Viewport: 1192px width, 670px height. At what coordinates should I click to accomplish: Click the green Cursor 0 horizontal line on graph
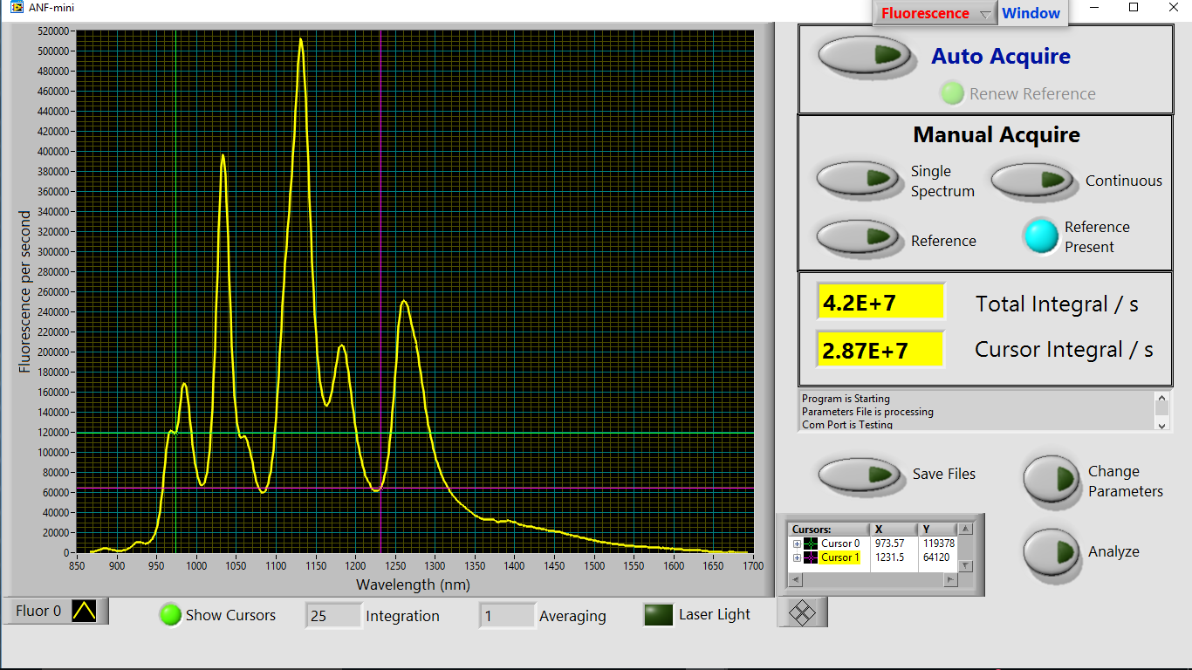(x=415, y=433)
